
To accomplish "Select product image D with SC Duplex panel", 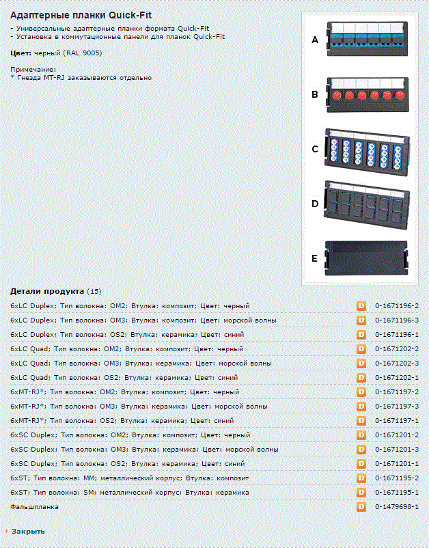I will point(366,205).
